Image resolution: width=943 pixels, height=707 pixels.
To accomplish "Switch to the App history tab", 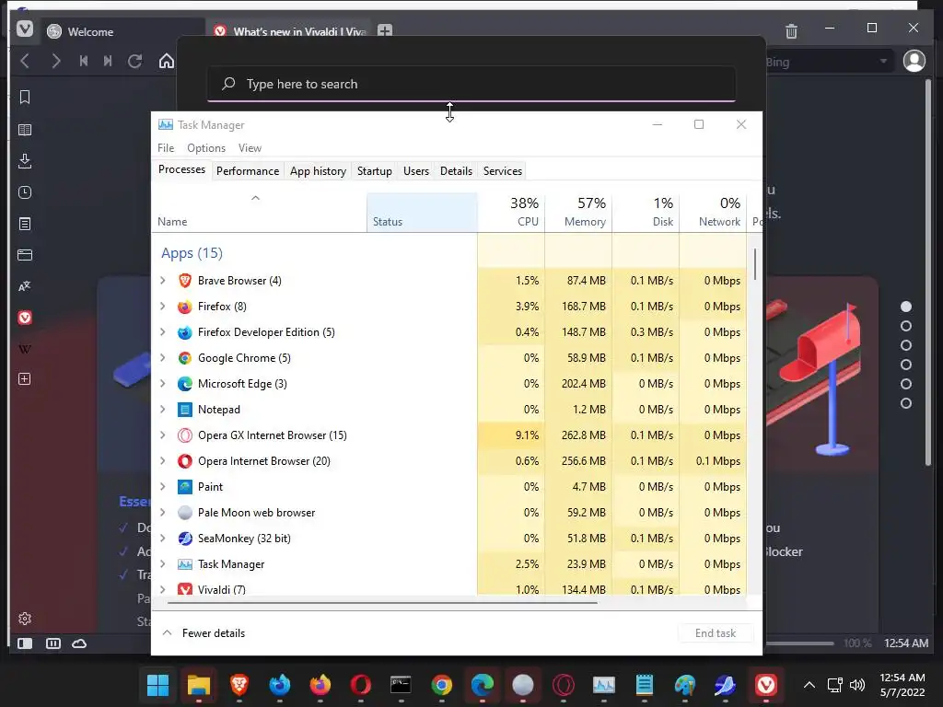I will [x=318, y=170].
